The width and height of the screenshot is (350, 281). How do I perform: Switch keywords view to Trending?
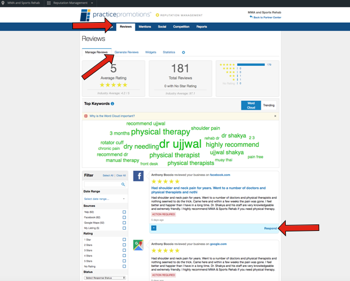click(269, 106)
